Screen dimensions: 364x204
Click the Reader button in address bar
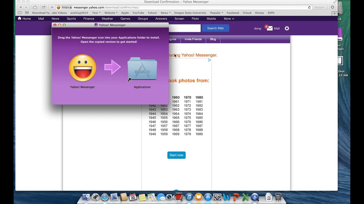point(320,7)
